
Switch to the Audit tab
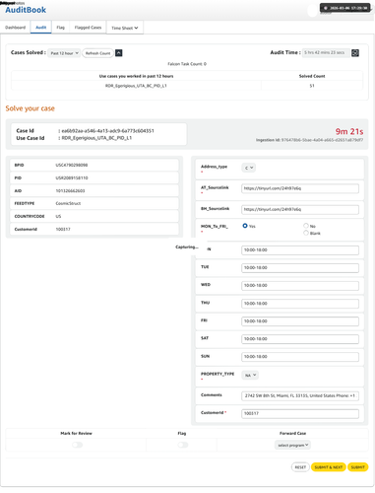click(x=41, y=28)
